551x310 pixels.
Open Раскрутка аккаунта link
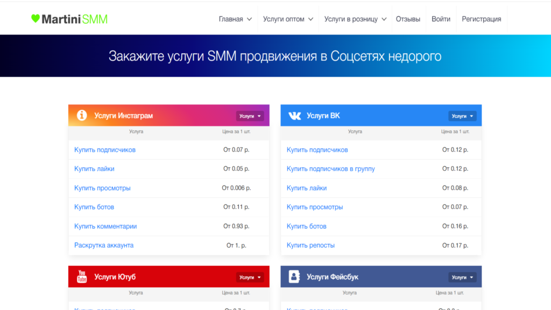point(104,245)
